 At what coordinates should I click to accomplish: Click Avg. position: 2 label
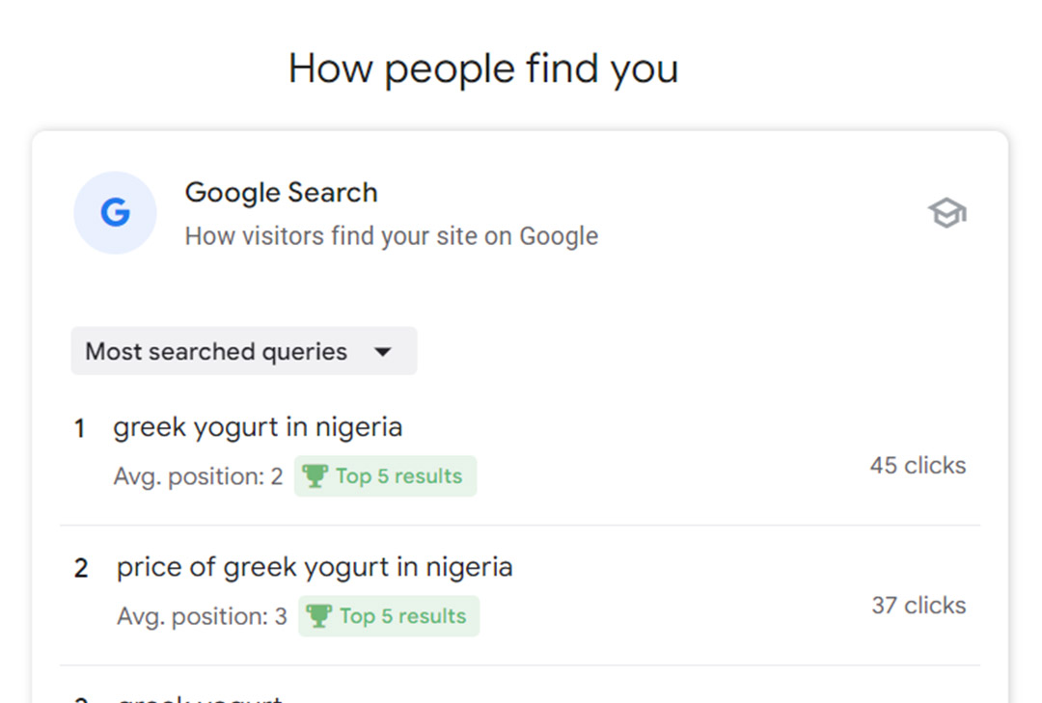coord(198,476)
